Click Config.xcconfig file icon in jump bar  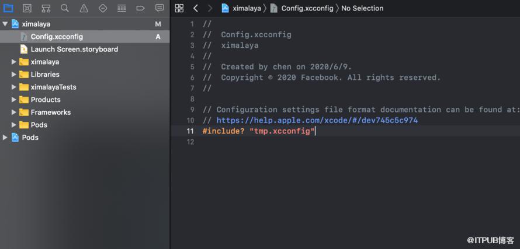273,8
